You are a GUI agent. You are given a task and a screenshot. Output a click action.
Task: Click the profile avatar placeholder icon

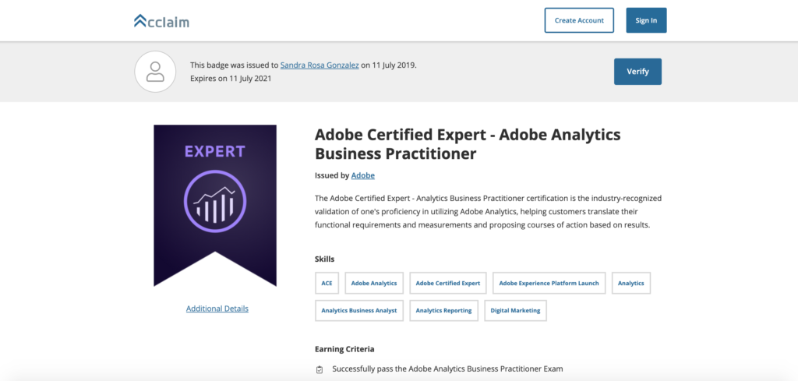tap(155, 72)
